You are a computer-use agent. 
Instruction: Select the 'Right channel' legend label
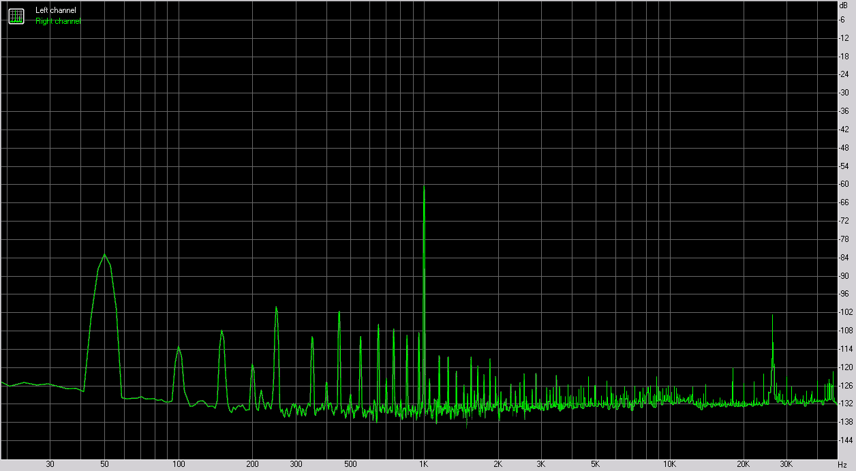pos(58,22)
